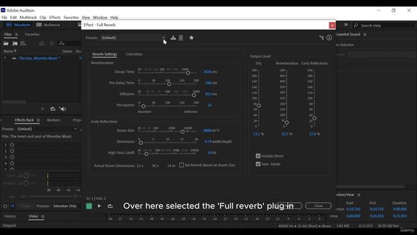Create new file icon in Files panel
Viewport: 417px width, 235px height.
click(x=23, y=44)
